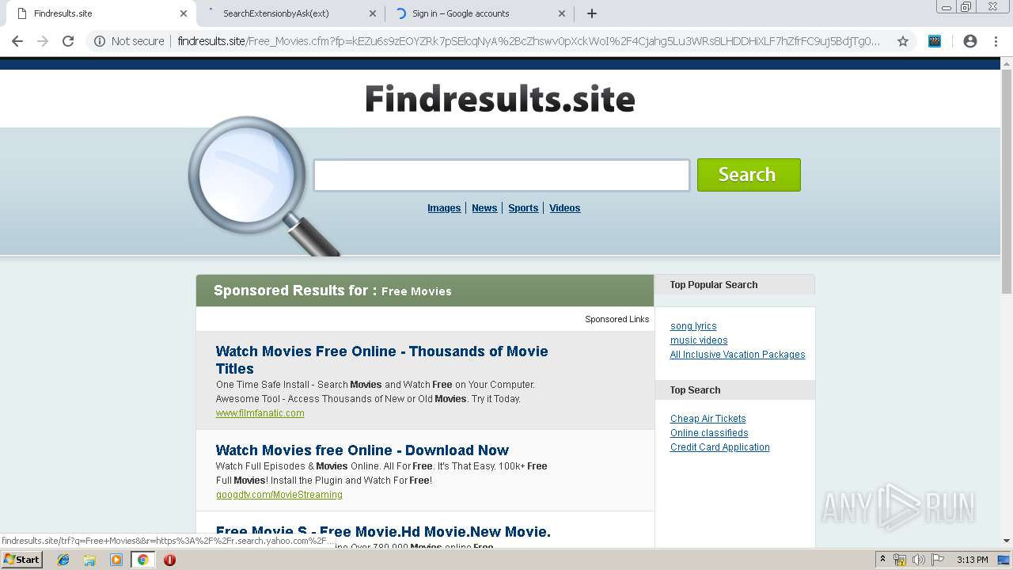The height and width of the screenshot is (570, 1013).
Task: Click the page scrollbar up arrow
Action: click(x=1007, y=64)
